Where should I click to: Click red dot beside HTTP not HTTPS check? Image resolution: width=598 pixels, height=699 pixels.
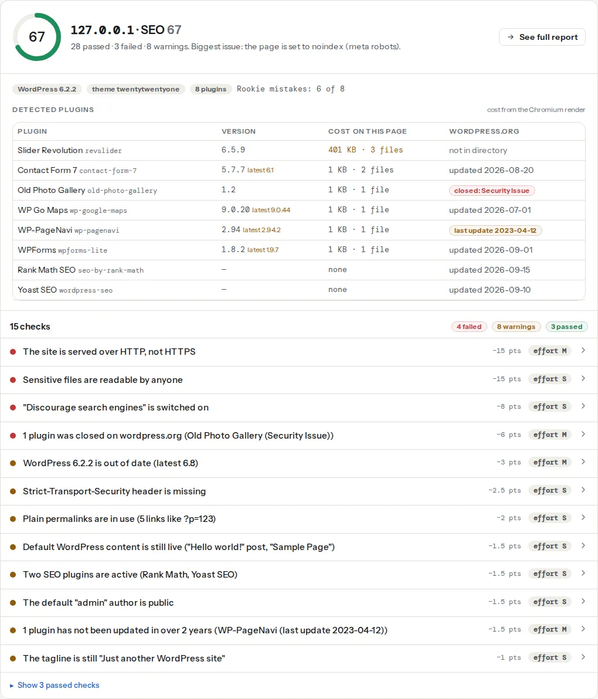coord(13,352)
